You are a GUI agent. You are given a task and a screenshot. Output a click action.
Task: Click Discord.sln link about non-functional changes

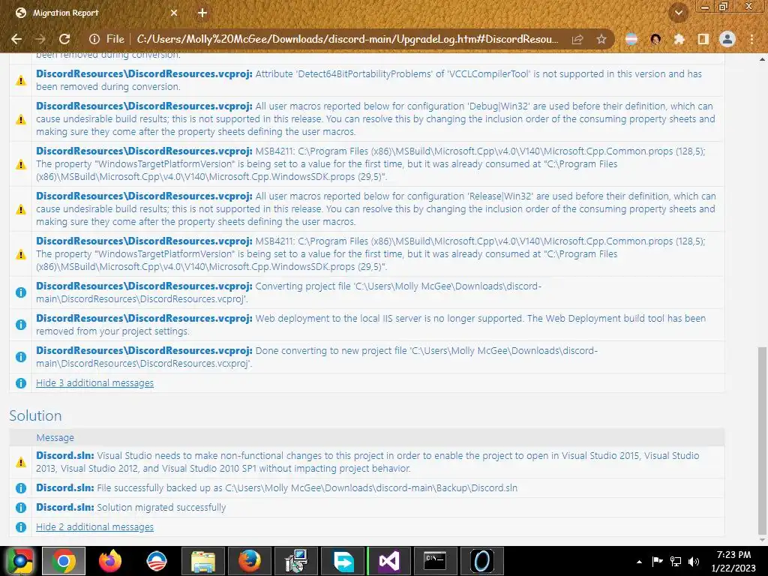click(65, 455)
